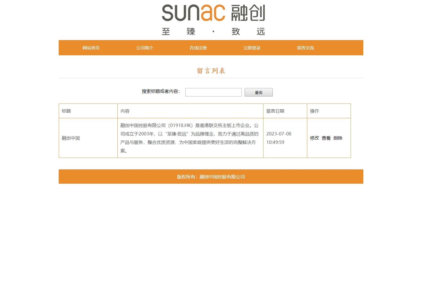Click the 内容 column header
This screenshot has width=422, height=281.
tap(190, 111)
